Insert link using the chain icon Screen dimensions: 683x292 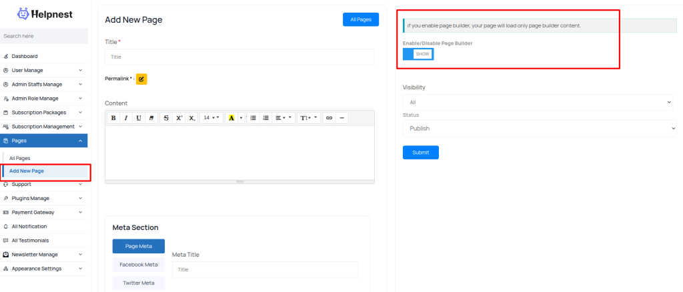point(329,118)
